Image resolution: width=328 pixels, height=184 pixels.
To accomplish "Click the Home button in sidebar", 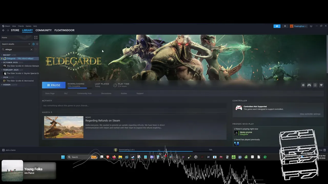I will click(x=4, y=38).
